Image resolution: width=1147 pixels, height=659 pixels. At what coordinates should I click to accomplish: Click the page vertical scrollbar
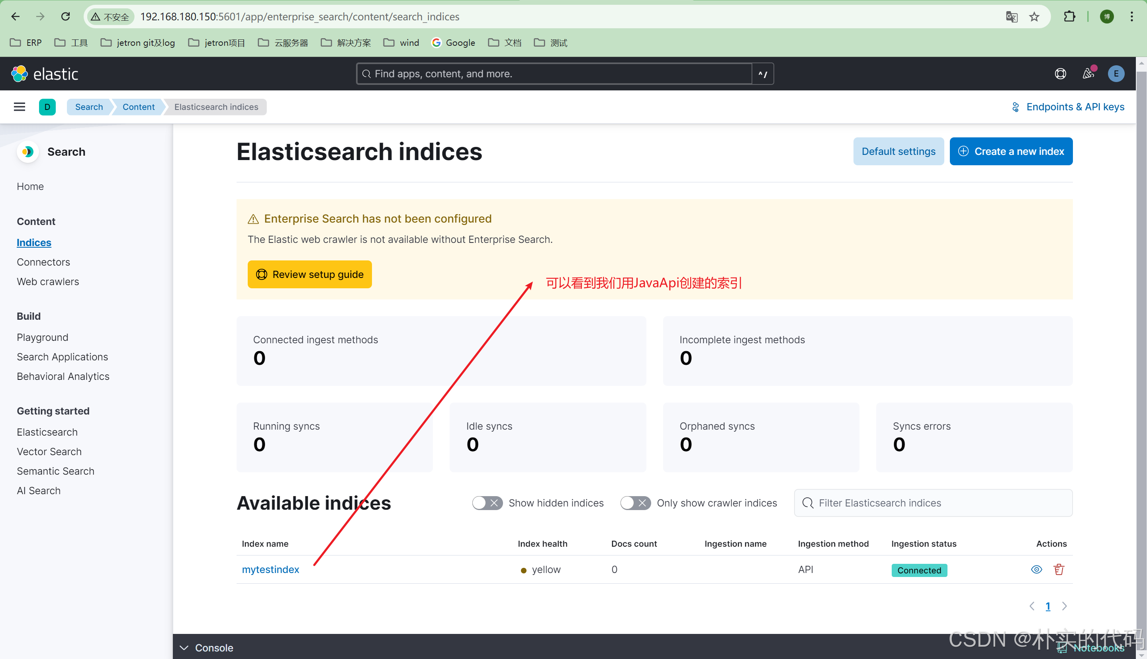click(x=1141, y=317)
